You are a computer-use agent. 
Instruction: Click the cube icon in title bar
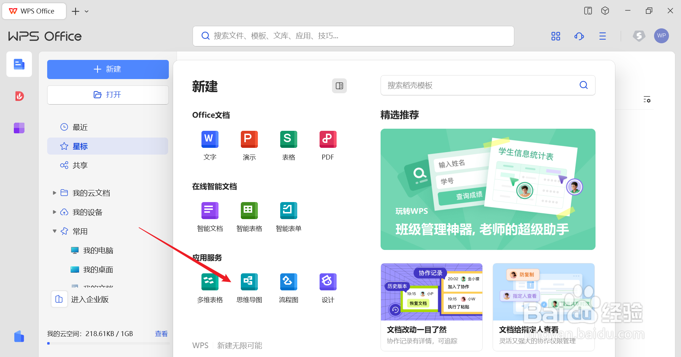605,11
